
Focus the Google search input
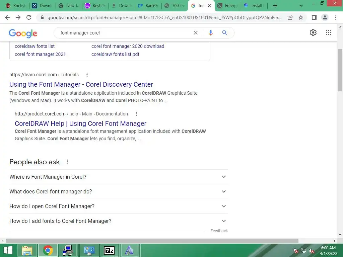(125, 33)
